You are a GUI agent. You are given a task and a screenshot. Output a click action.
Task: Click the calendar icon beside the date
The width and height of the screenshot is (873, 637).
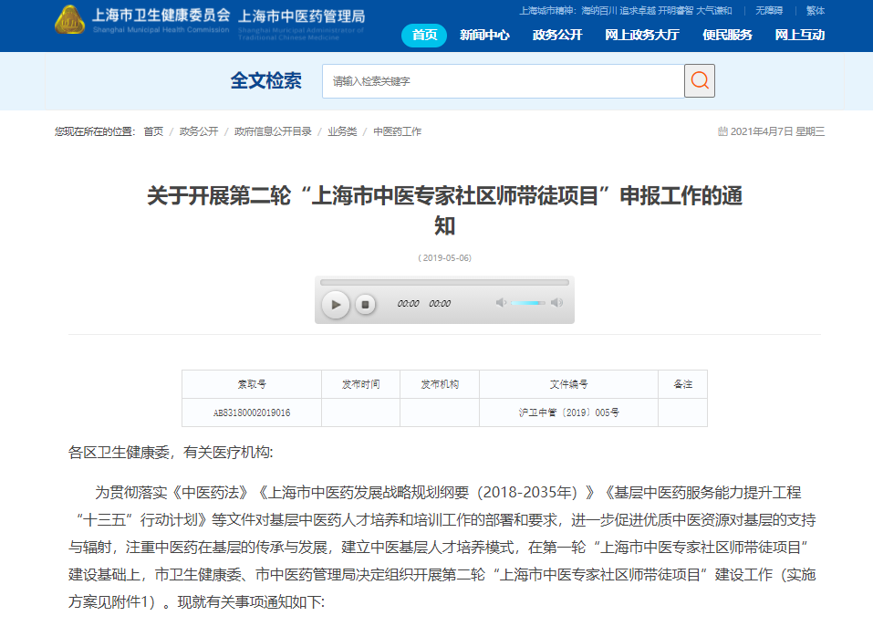722,131
